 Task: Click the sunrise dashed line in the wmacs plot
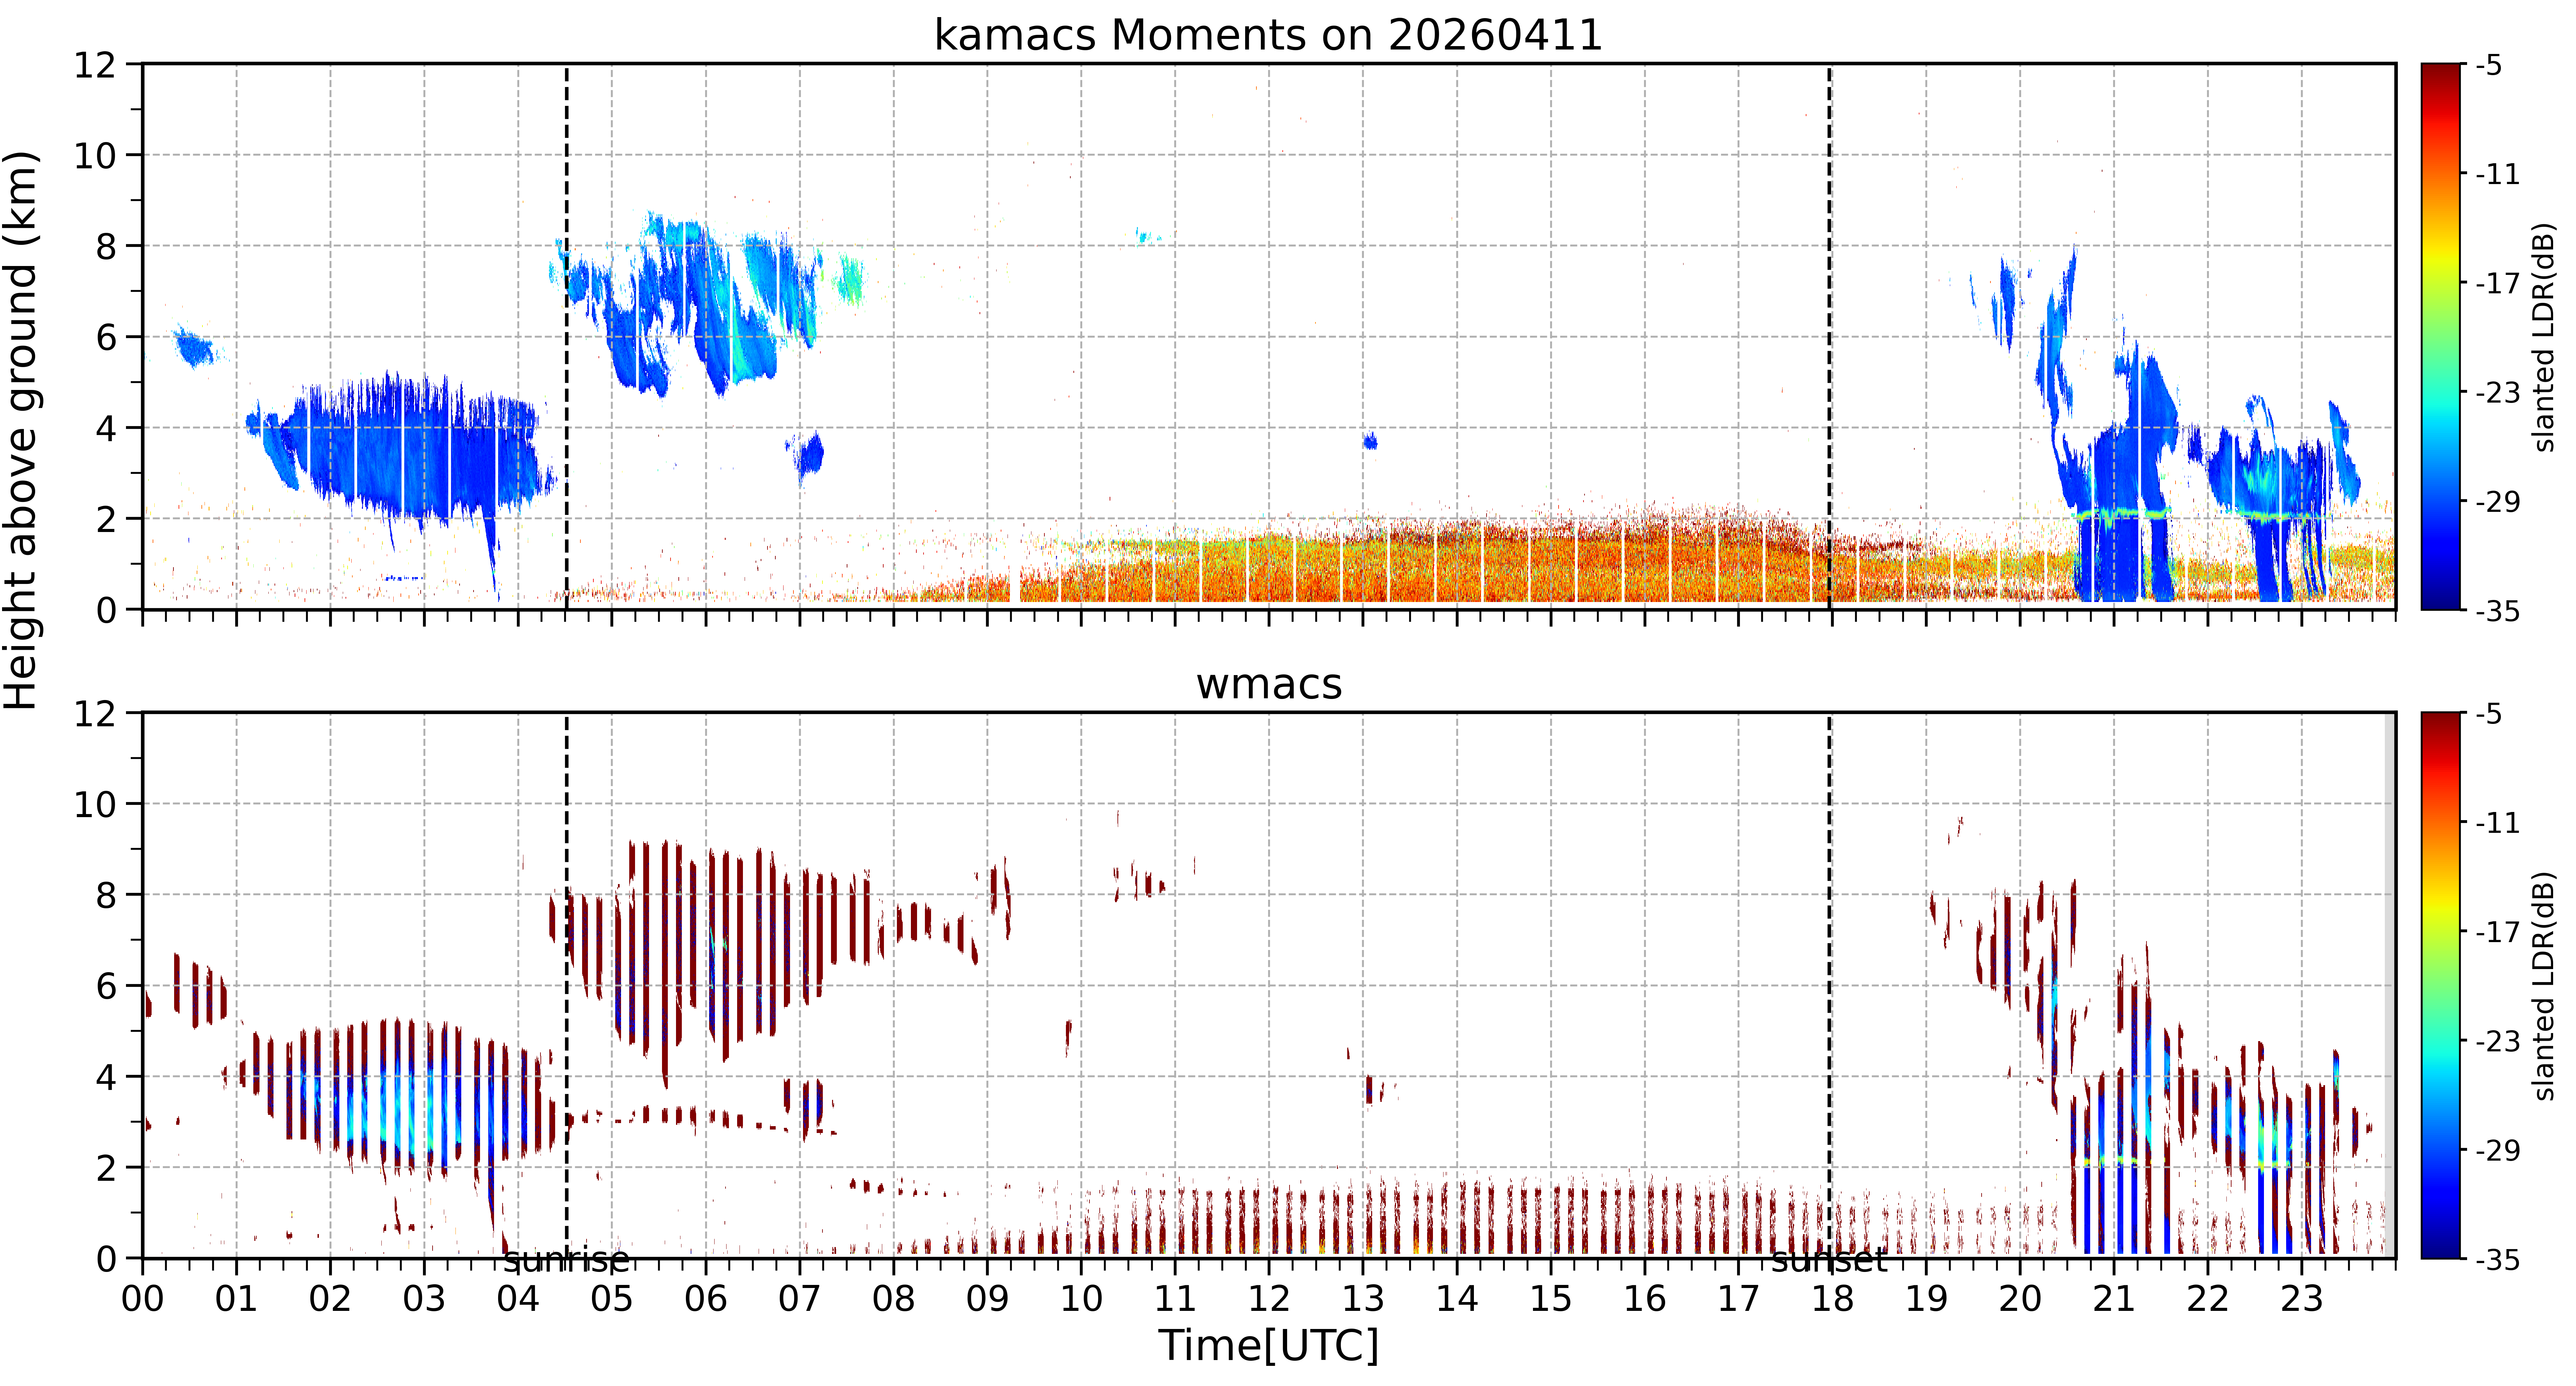click(x=567, y=985)
